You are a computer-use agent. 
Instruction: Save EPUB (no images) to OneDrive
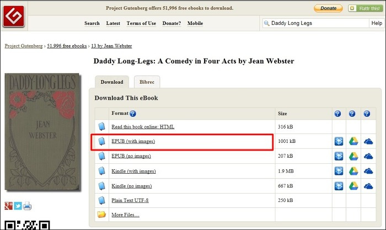click(x=368, y=157)
